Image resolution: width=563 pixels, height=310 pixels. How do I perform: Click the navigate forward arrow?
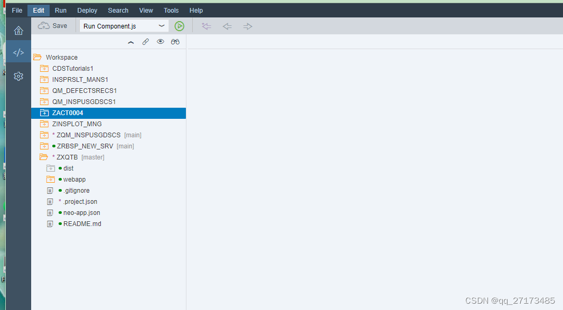click(247, 26)
